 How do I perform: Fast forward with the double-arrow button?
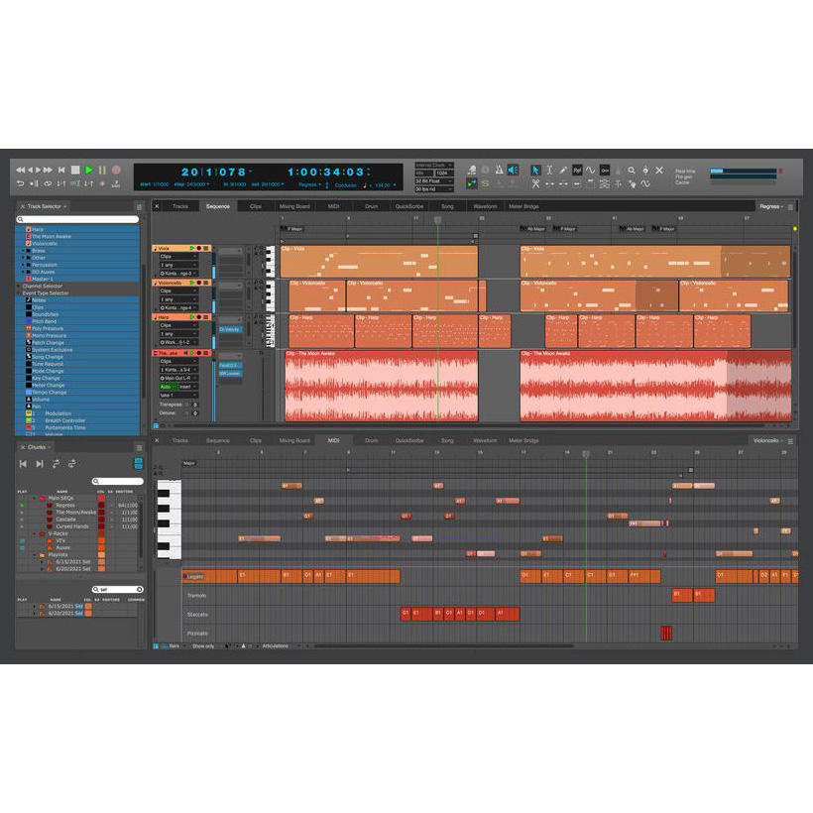(49, 171)
